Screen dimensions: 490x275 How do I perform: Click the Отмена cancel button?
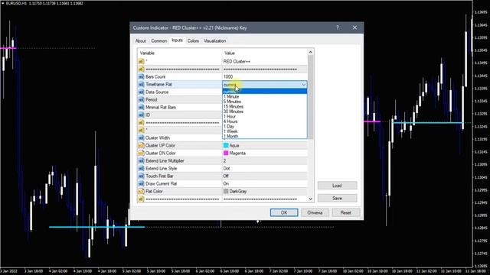tap(315, 212)
